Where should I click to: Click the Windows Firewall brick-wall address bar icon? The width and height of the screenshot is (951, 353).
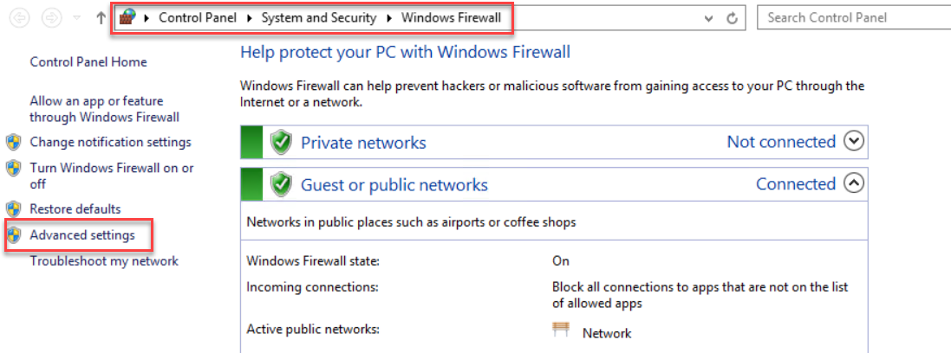[127, 17]
